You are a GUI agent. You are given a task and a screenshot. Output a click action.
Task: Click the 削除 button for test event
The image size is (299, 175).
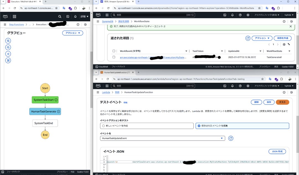click(x=256, y=102)
